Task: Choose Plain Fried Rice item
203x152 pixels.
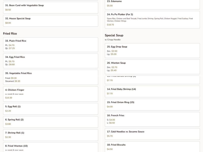Action: (x=50, y=45)
